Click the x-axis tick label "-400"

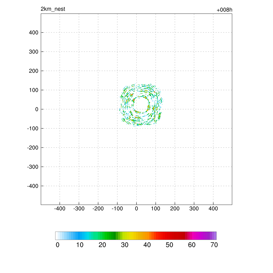60,208
